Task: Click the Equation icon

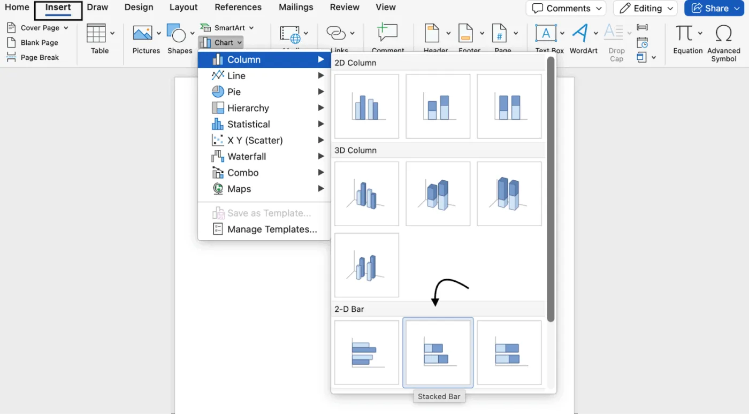Action: pyautogui.click(x=684, y=33)
